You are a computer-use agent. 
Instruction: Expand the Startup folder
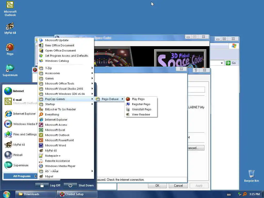[x=66, y=104]
